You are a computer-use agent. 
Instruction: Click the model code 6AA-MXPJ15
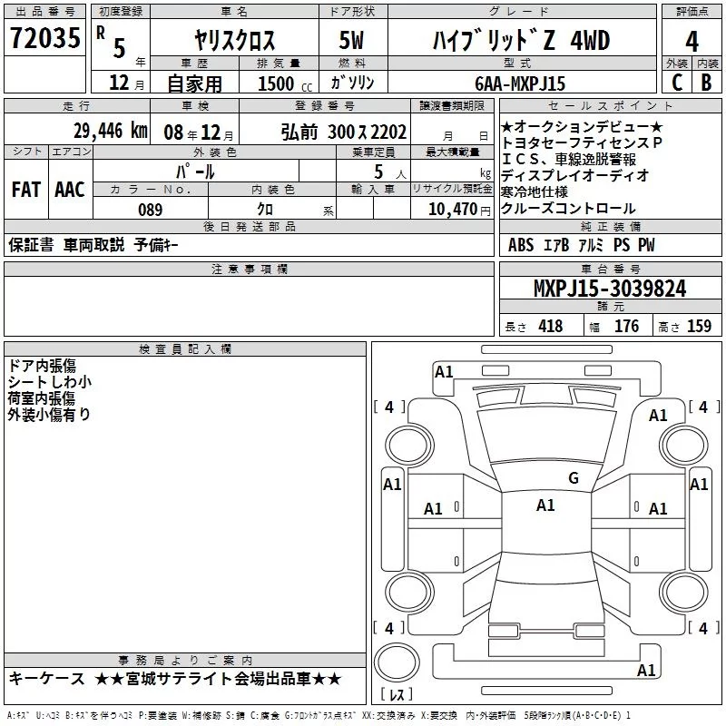[x=520, y=83]
